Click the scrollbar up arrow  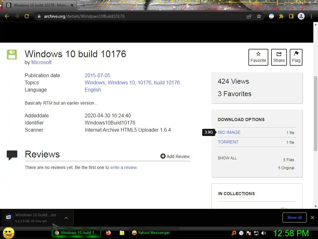point(316,24)
